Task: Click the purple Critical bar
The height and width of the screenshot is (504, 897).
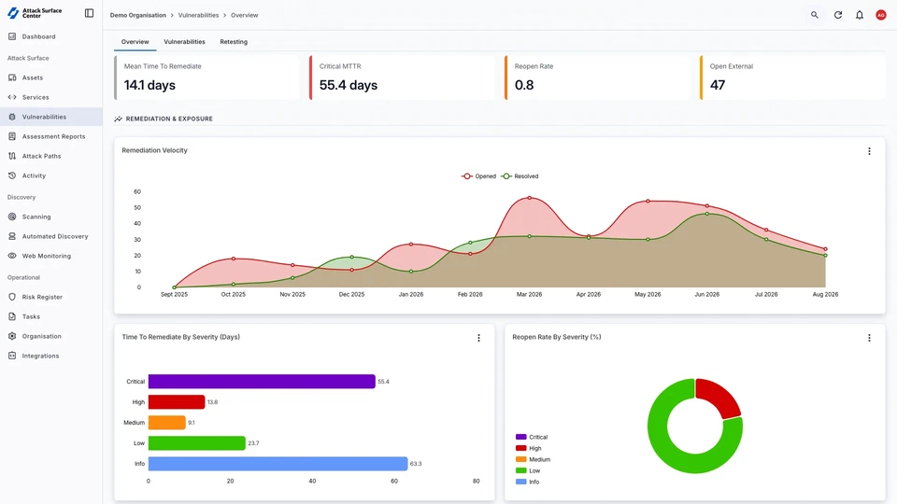Action: point(262,381)
